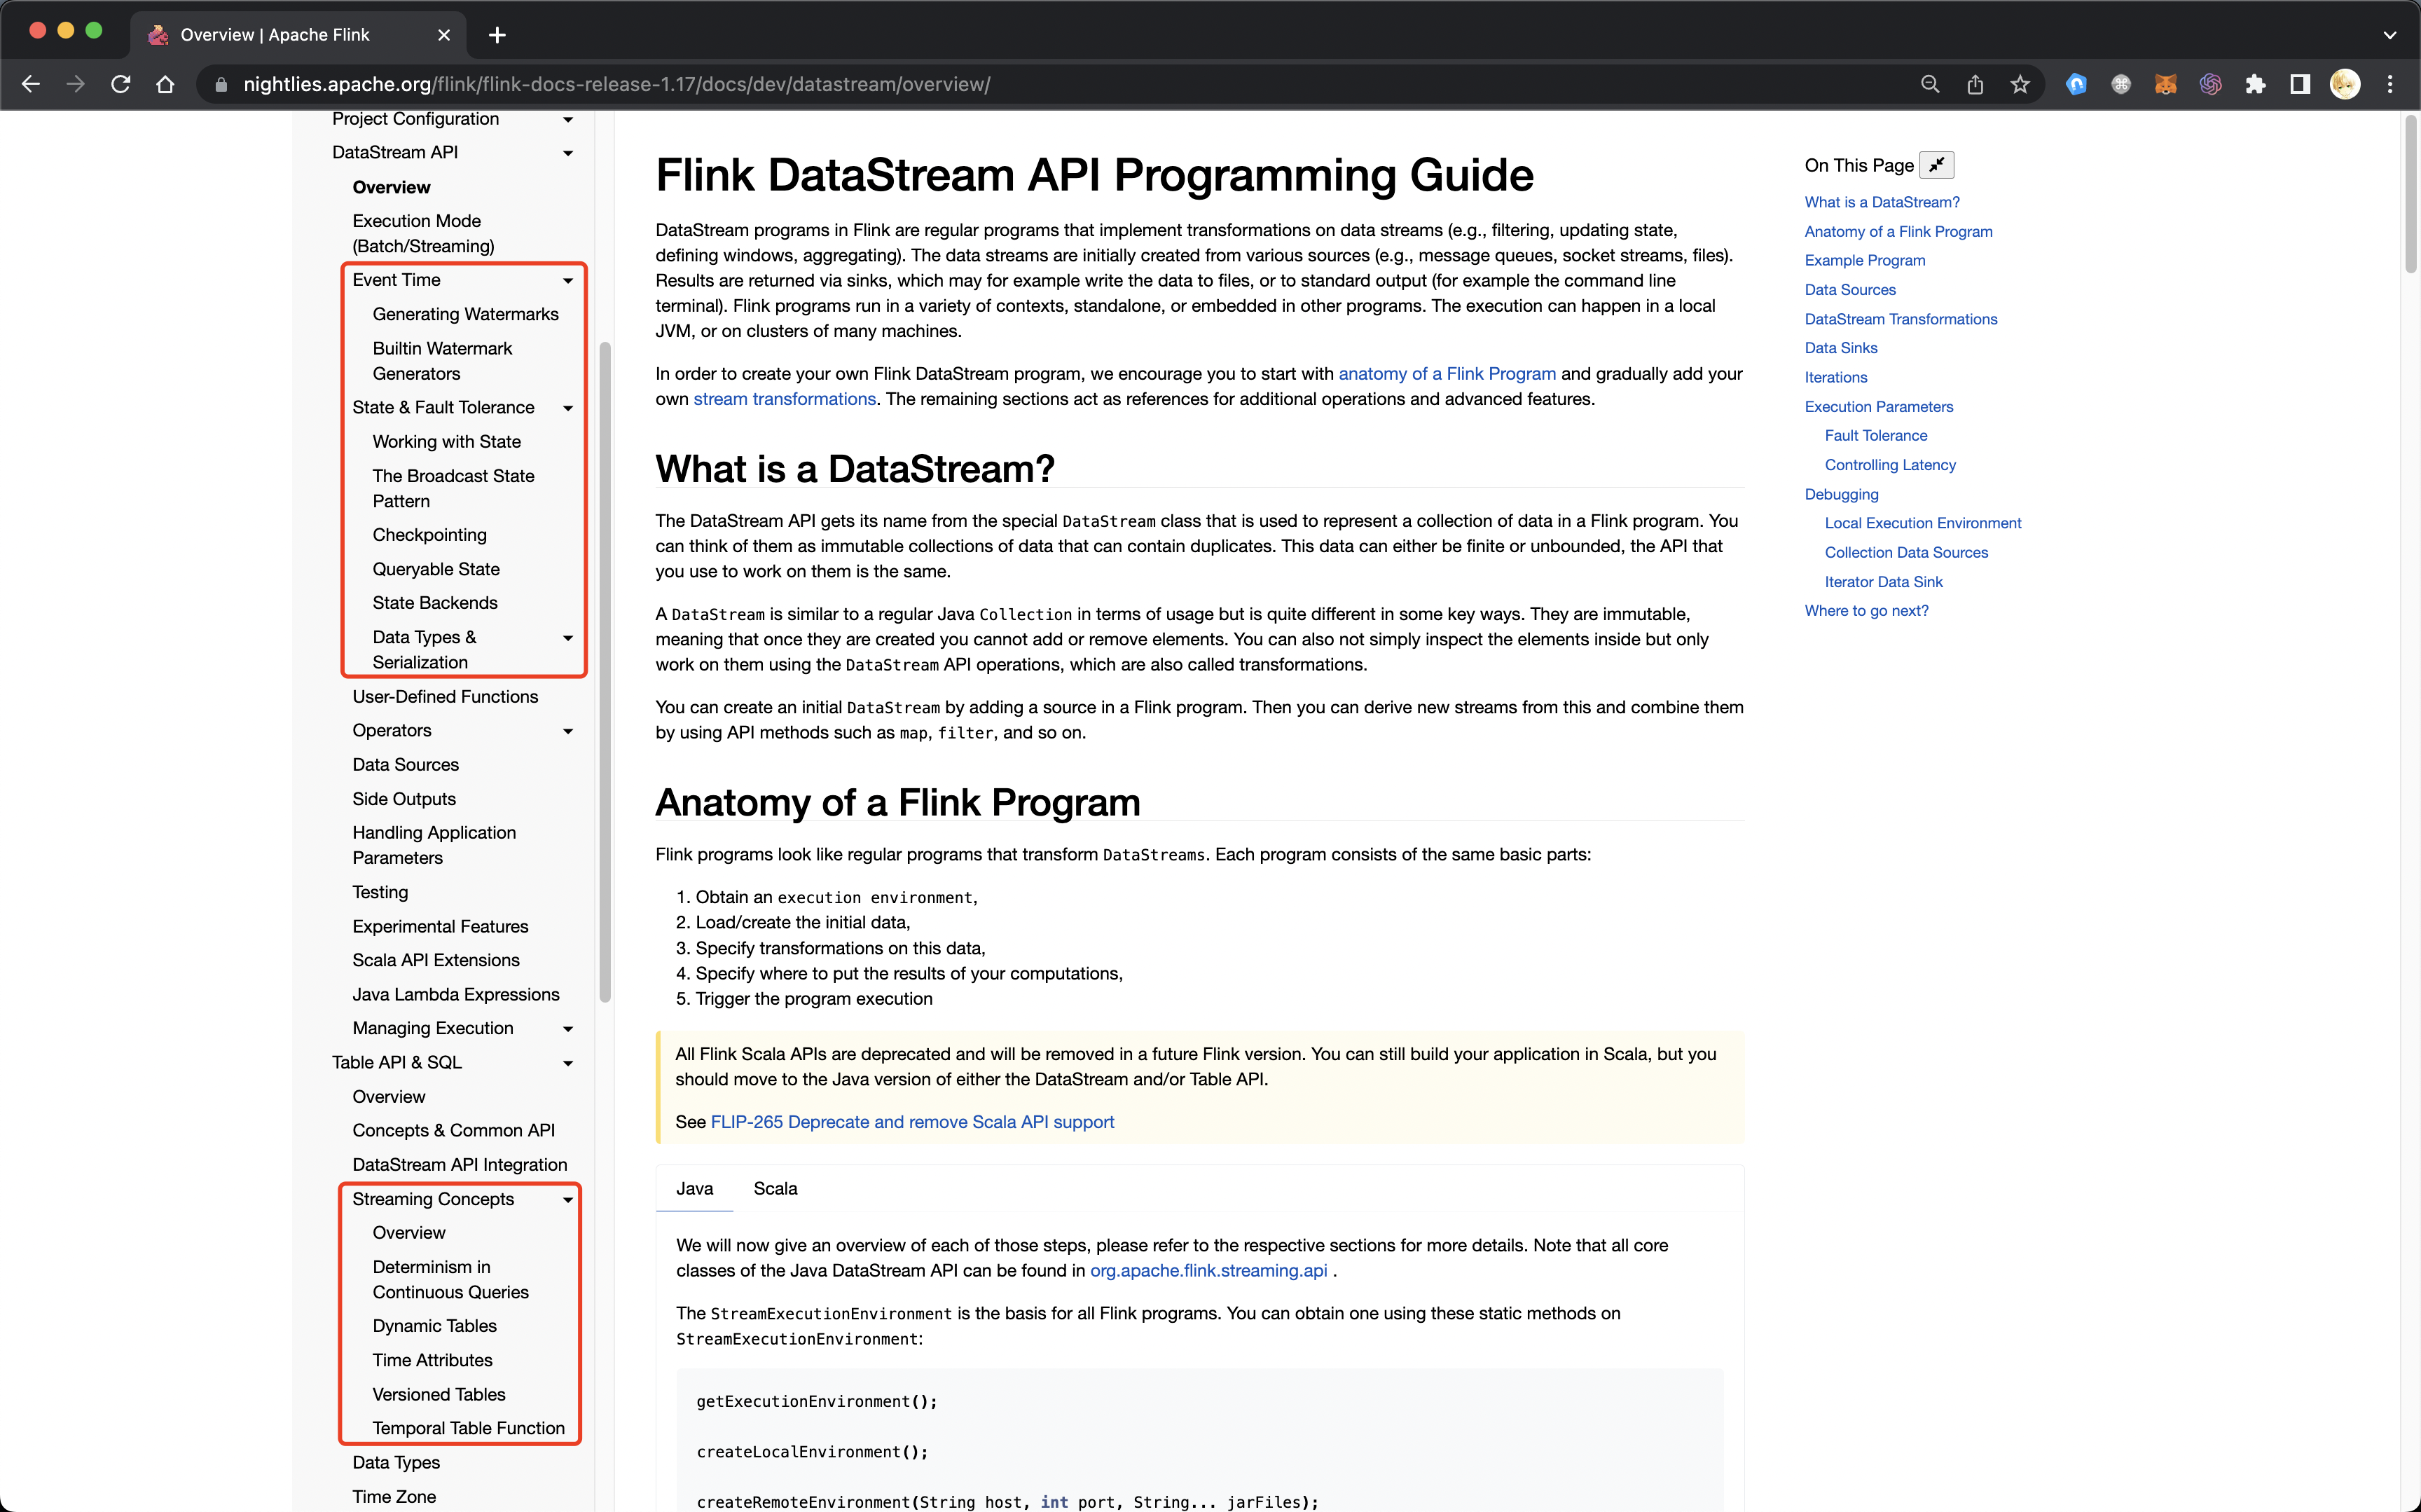Jump to Controlling Latency section
Screen dimensions: 2421x1512
[x=1889, y=465]
